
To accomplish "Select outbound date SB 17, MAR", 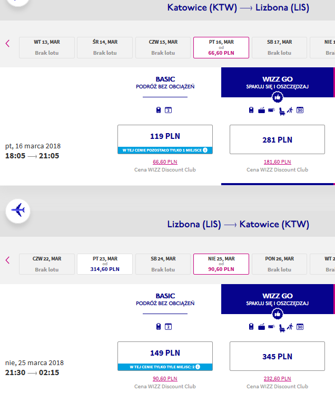I will 279,48.
